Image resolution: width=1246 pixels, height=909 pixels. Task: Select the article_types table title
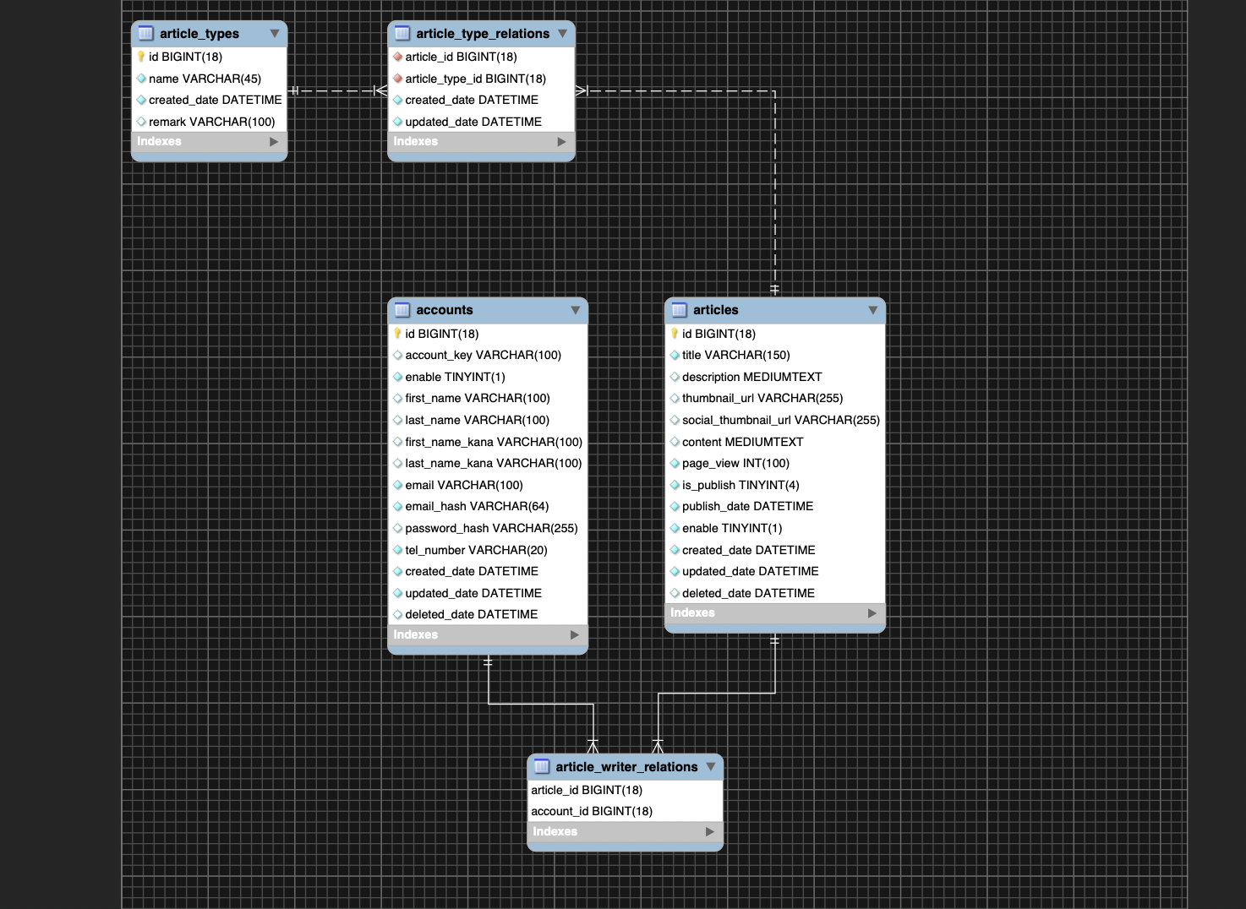tap(199, 34)
